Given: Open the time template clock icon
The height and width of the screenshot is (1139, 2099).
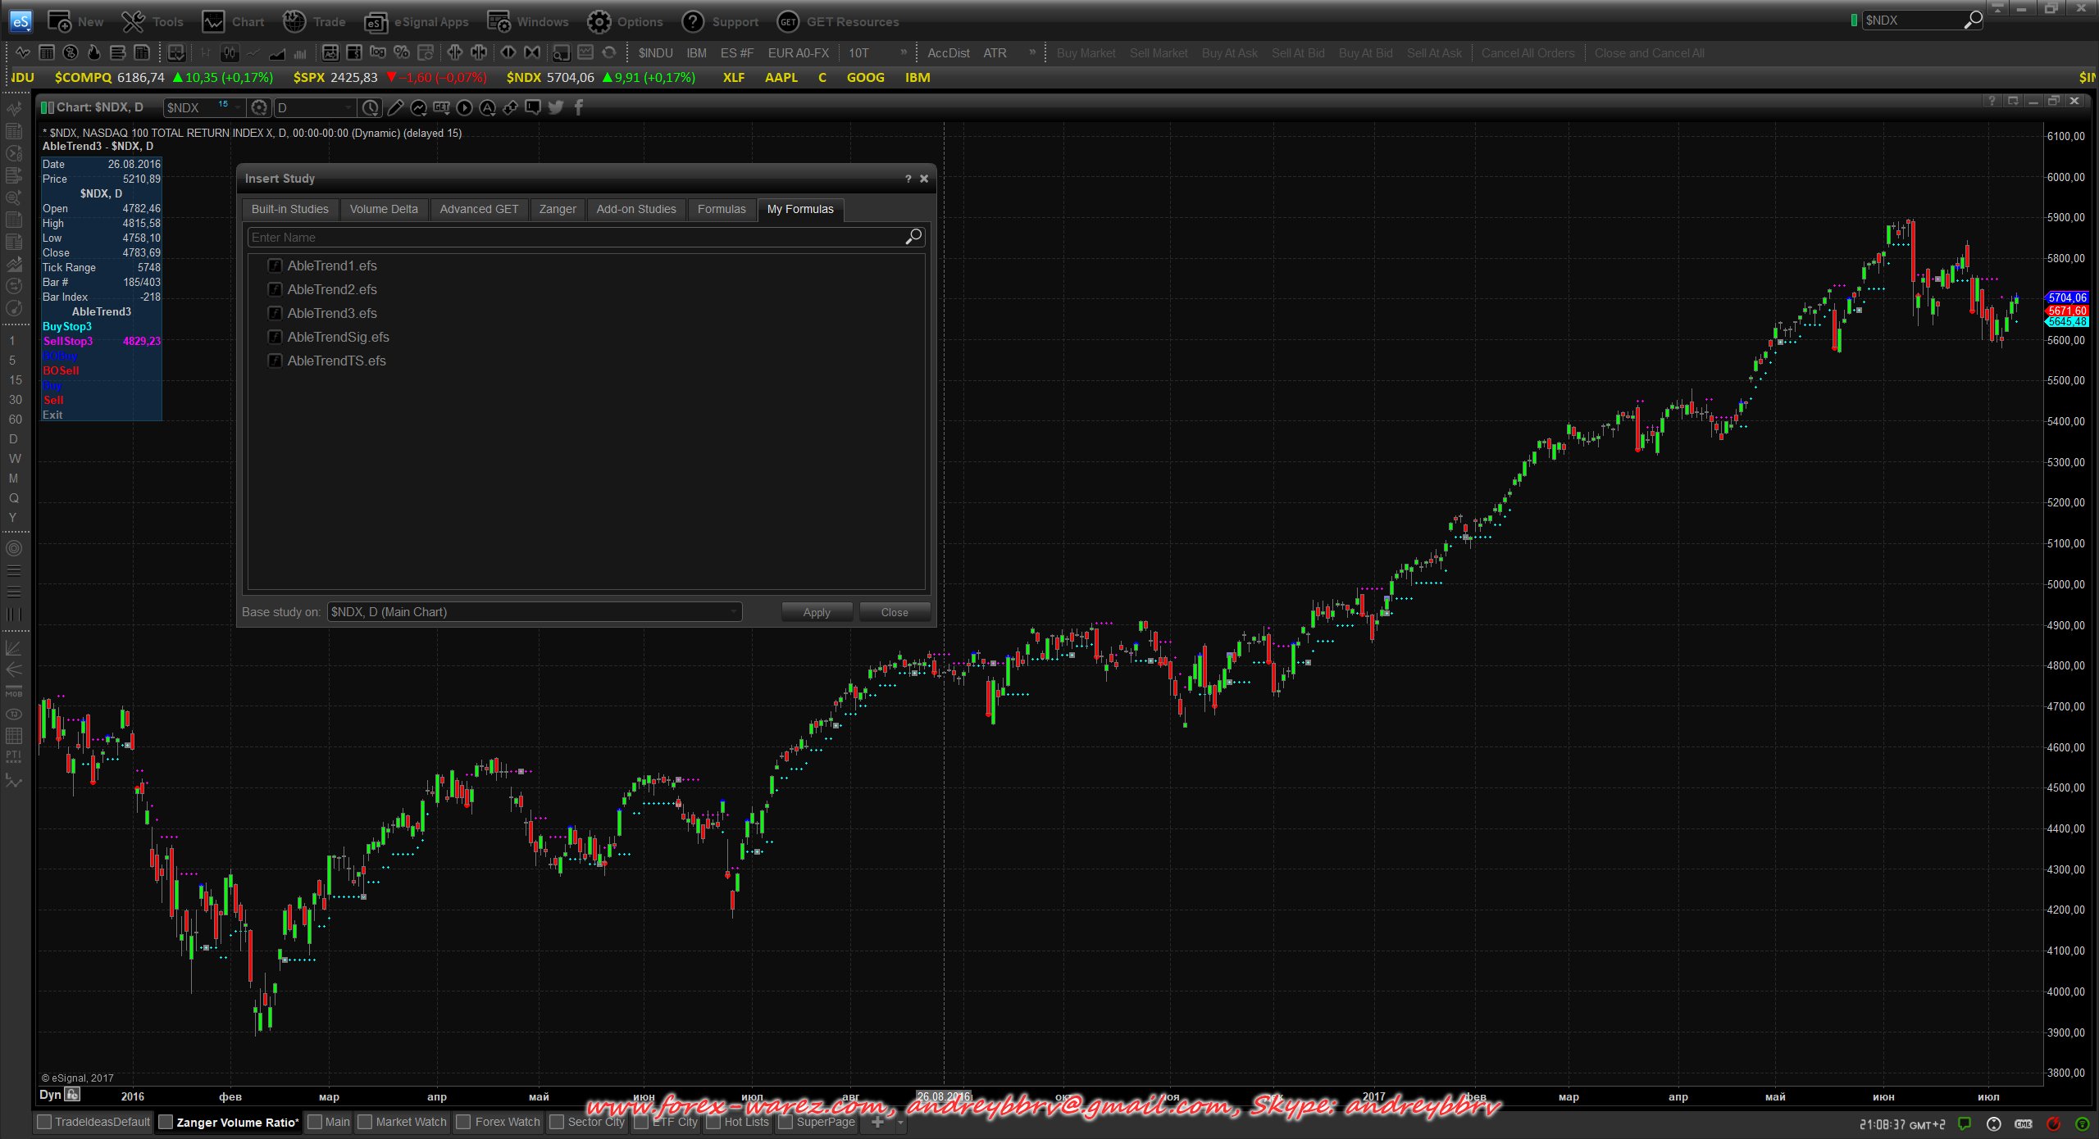Looking at the screenshot, I should point(371,107).
